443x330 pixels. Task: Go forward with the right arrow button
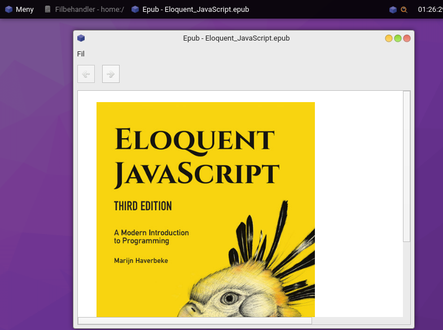coord(111,74)
